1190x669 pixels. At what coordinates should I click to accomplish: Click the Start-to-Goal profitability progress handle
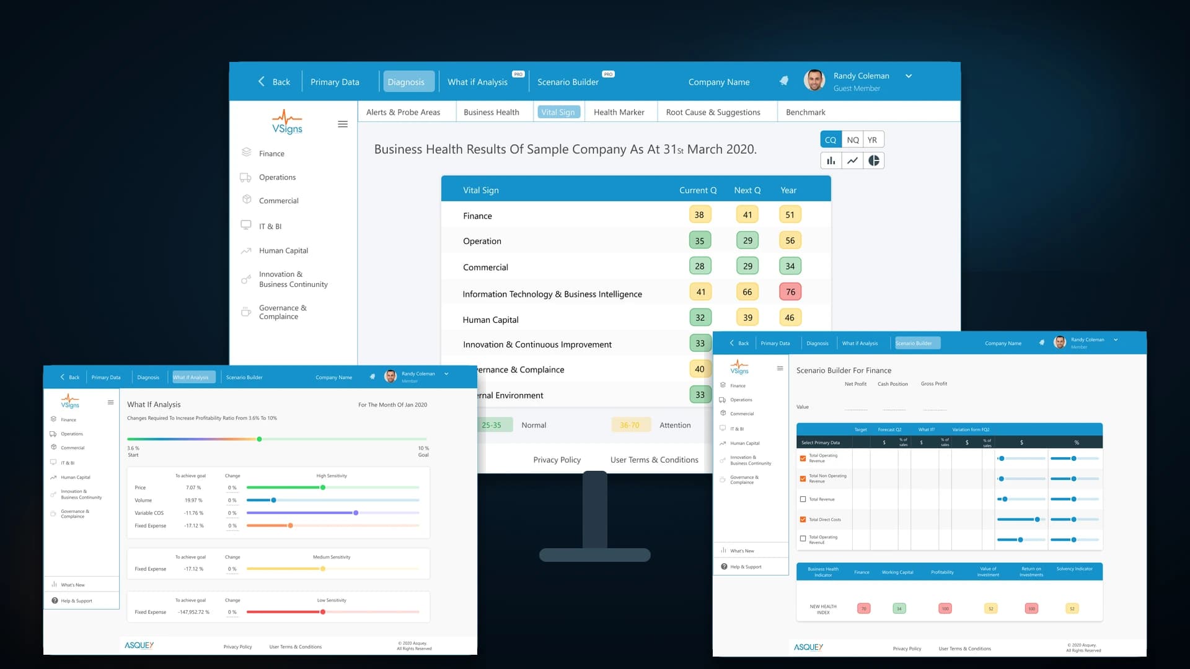[259, 439]
